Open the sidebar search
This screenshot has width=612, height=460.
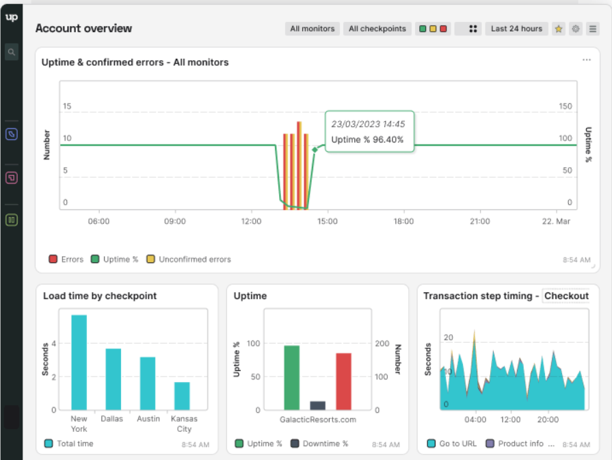11,51
